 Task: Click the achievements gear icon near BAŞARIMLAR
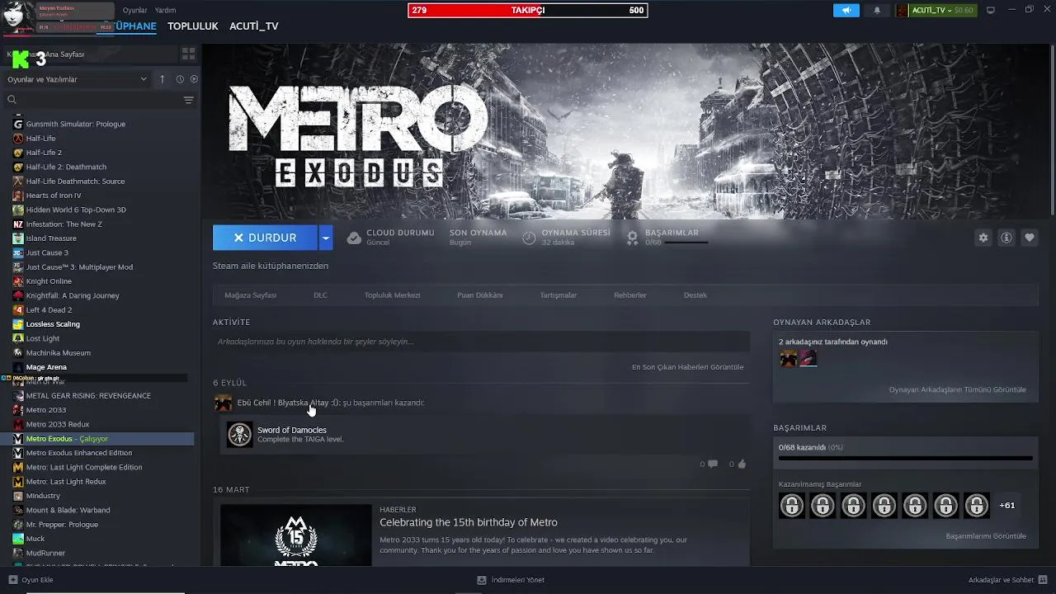632,238
